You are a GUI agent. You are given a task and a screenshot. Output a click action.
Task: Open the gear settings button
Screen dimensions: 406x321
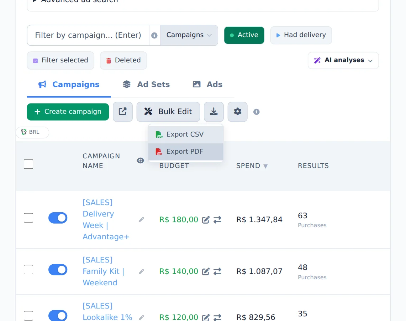(237, 112)
